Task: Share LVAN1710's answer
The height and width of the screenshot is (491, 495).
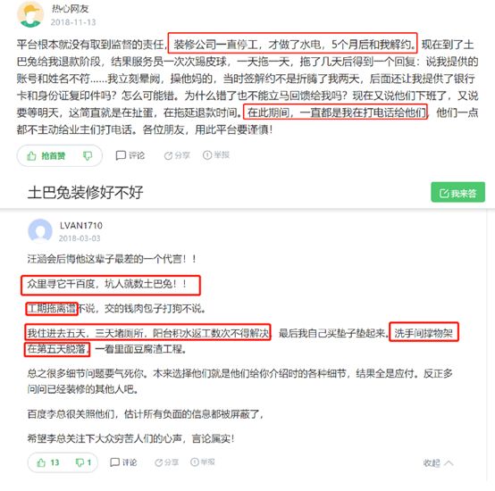Action: (166, 462)
